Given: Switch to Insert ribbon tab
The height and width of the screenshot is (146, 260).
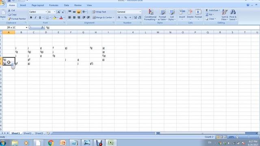Looking at the screenshot, I should click(23, 5).
